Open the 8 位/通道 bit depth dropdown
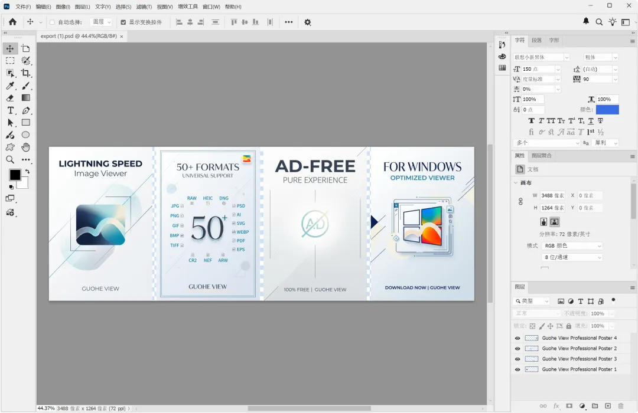Viewport: 638px width, 413px height. coord(572,258)
